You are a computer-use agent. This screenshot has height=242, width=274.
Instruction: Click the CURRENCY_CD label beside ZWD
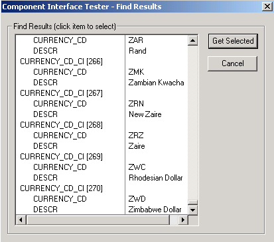60,199
